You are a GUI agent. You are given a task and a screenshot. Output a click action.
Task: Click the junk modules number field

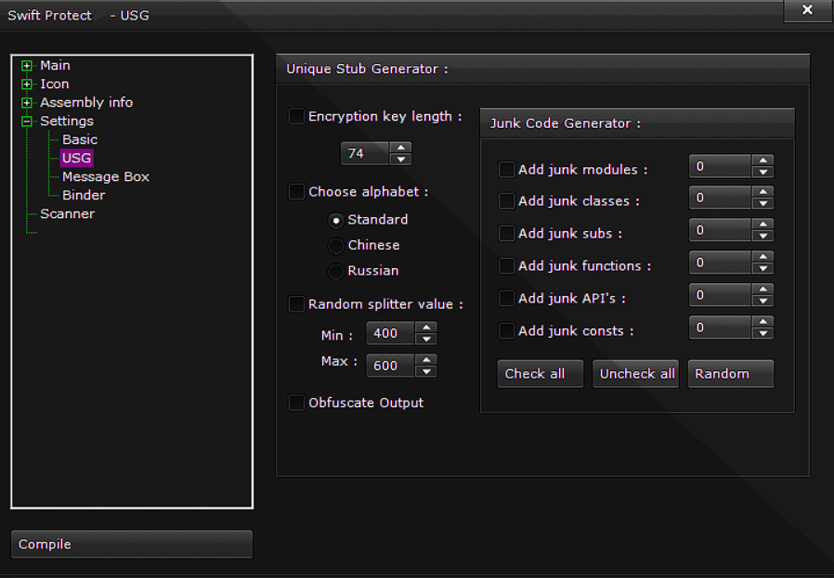[720, 166]
